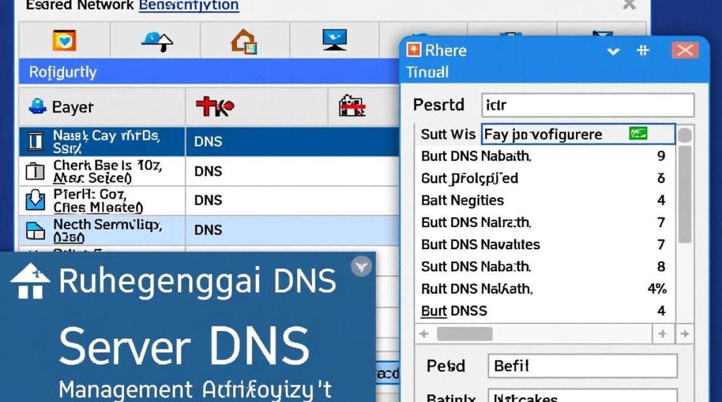Click the horizontal scrollbar thumb under list
This screenshot has height=402, width=722.
click(x=464, y=334)
